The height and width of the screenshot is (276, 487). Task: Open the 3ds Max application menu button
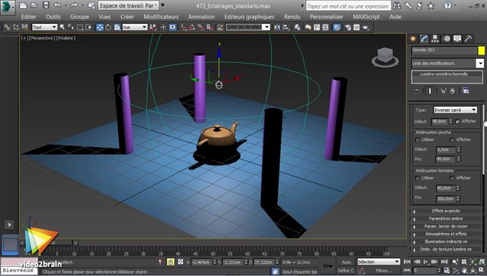pos(8,7)
